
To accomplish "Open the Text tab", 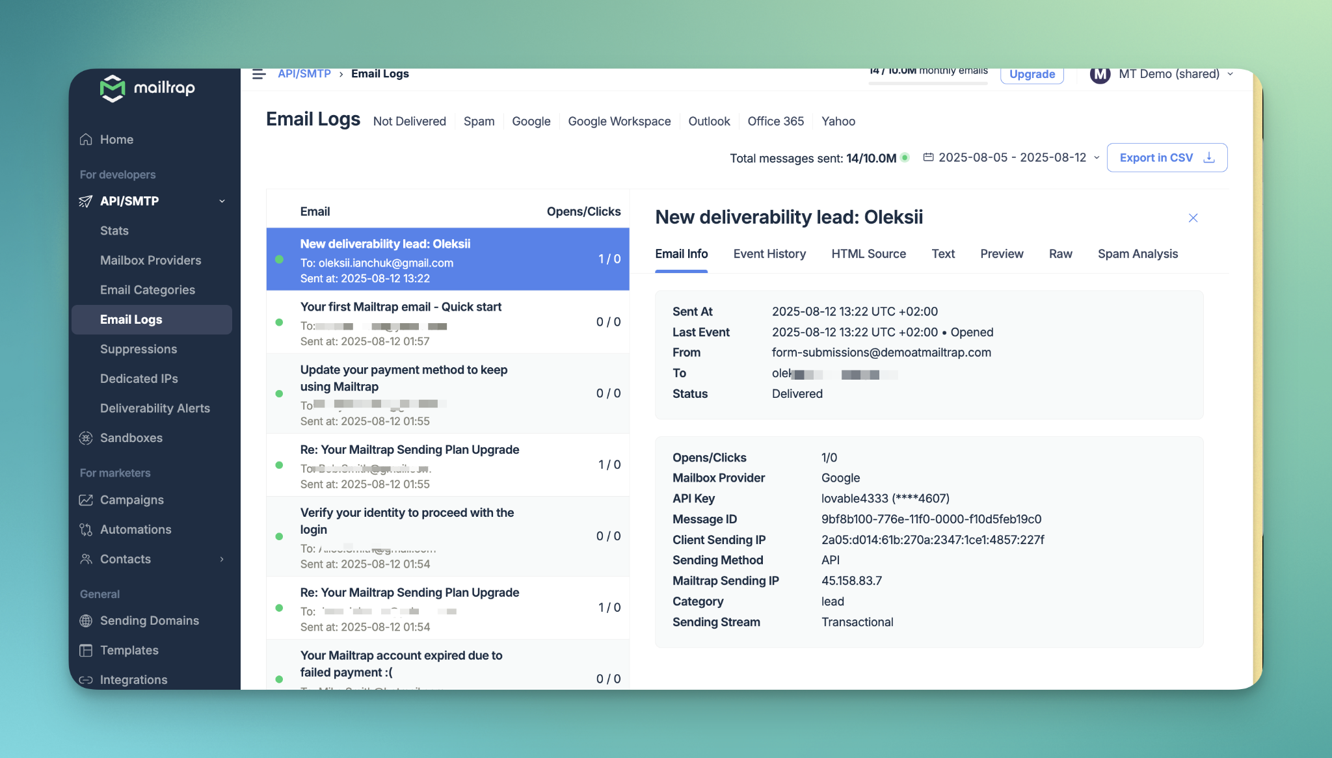I will (943, 254).
